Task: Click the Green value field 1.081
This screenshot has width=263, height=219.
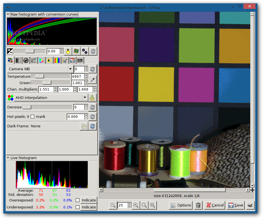Action: tap(78, 83)
